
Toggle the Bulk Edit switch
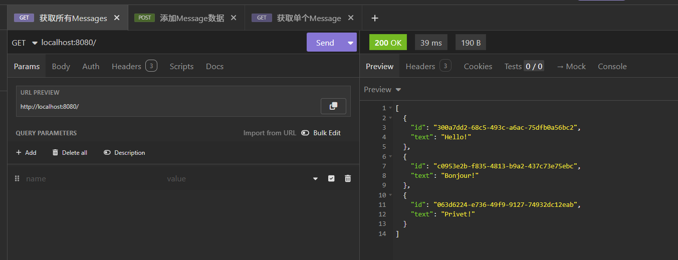tap(305, 133)
